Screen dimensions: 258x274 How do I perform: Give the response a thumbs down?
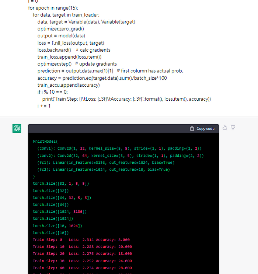tap(233, 128)
